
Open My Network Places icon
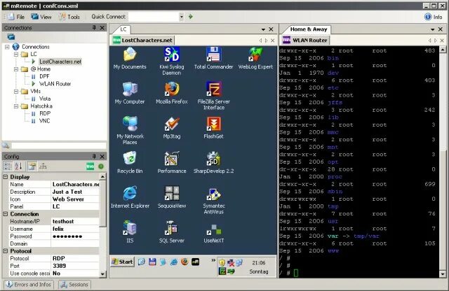coord(130,131)
